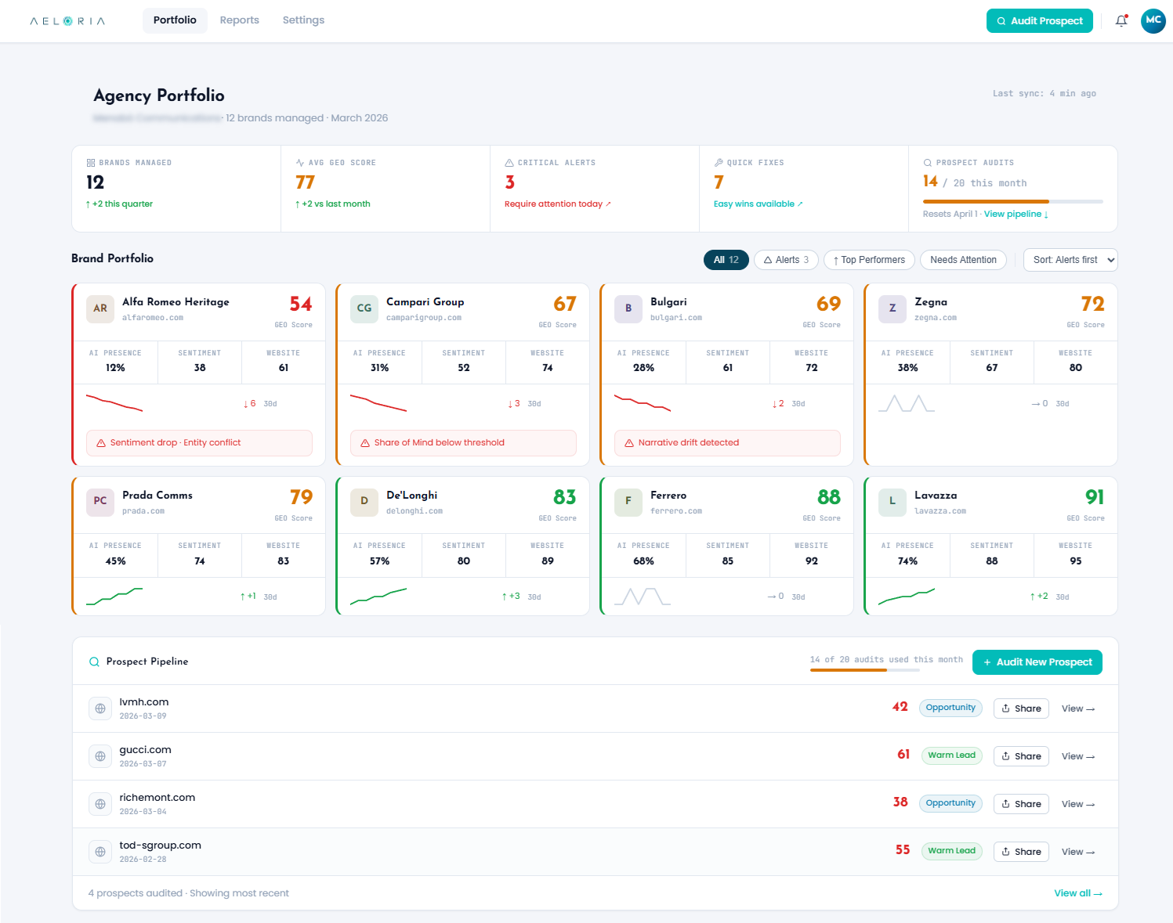The width and height of the screenshot is (1173, 923).
Task: Click the Audit New Prospect button
Action: tap(1037, 662)
